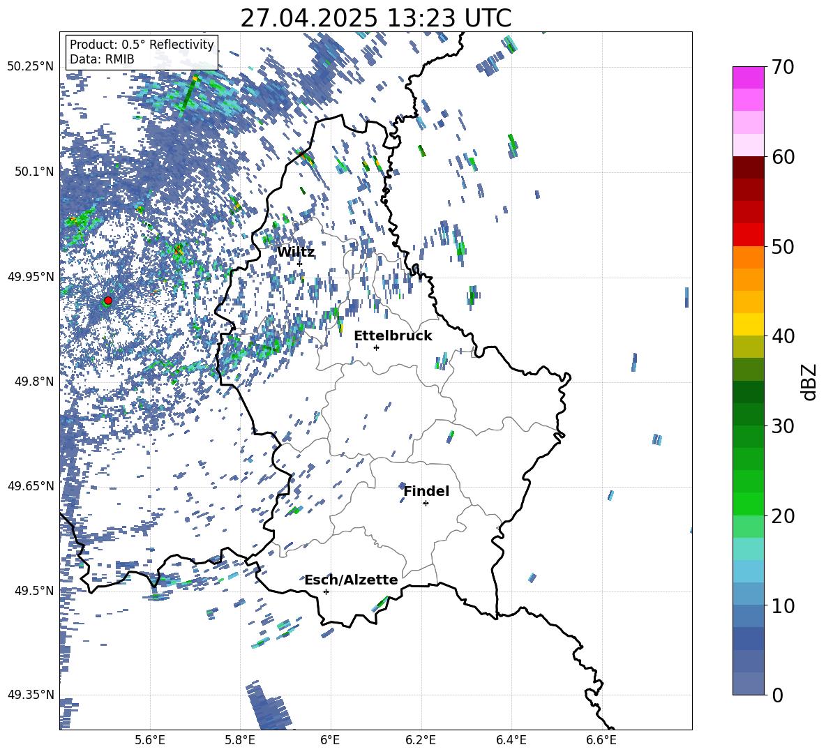Click the 0 tick on the colorbar
826x754 pixels.
(777, 695)
